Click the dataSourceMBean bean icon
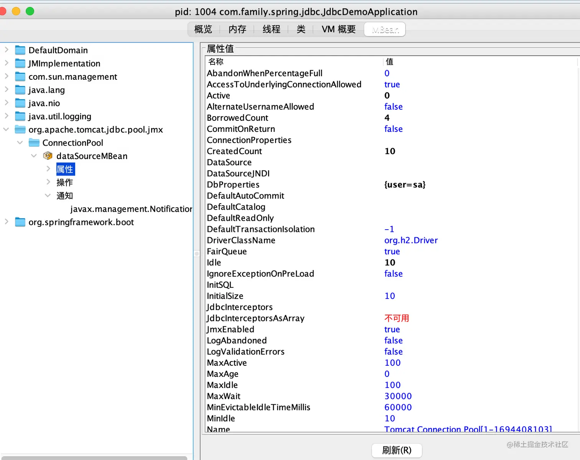The image size is (580, 460). point(48,156)
